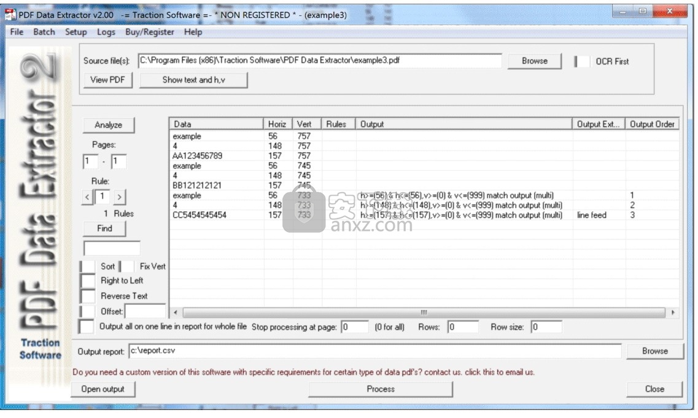This screenshot has width=698, height=418.
Task: Open the File menu
Action: (x=17, y=32)
